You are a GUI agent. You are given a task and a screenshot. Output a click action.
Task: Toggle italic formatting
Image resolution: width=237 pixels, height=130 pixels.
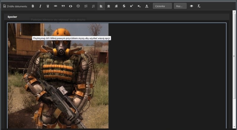pos(40,6)
